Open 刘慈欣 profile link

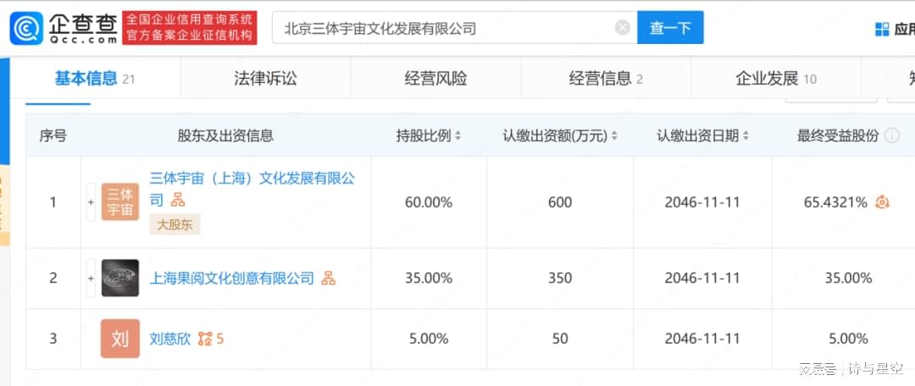tap(169, 339)
